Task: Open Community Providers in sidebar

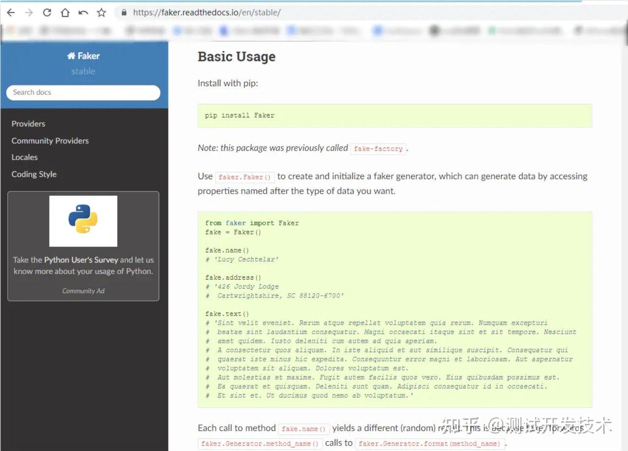Action: (x=50, y=141)
